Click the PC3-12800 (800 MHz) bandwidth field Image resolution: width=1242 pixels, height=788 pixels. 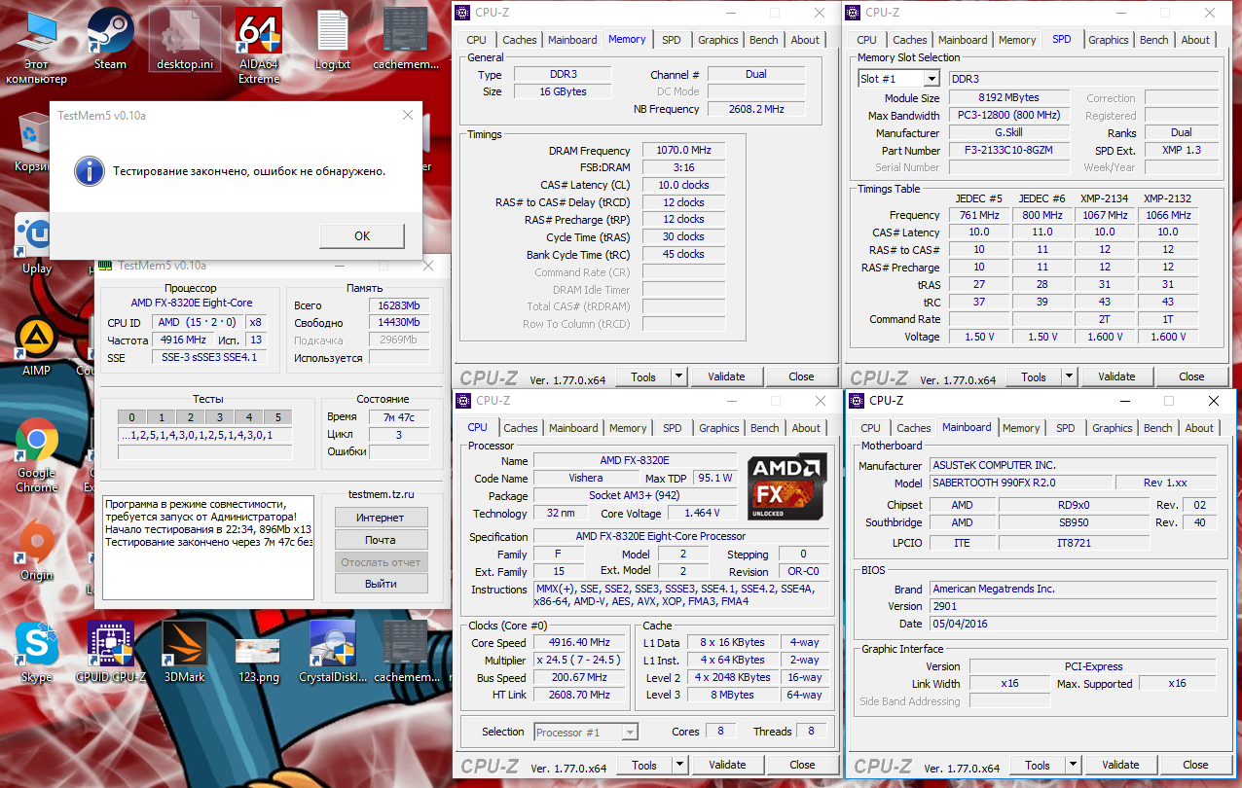[x=1008, y=116]
